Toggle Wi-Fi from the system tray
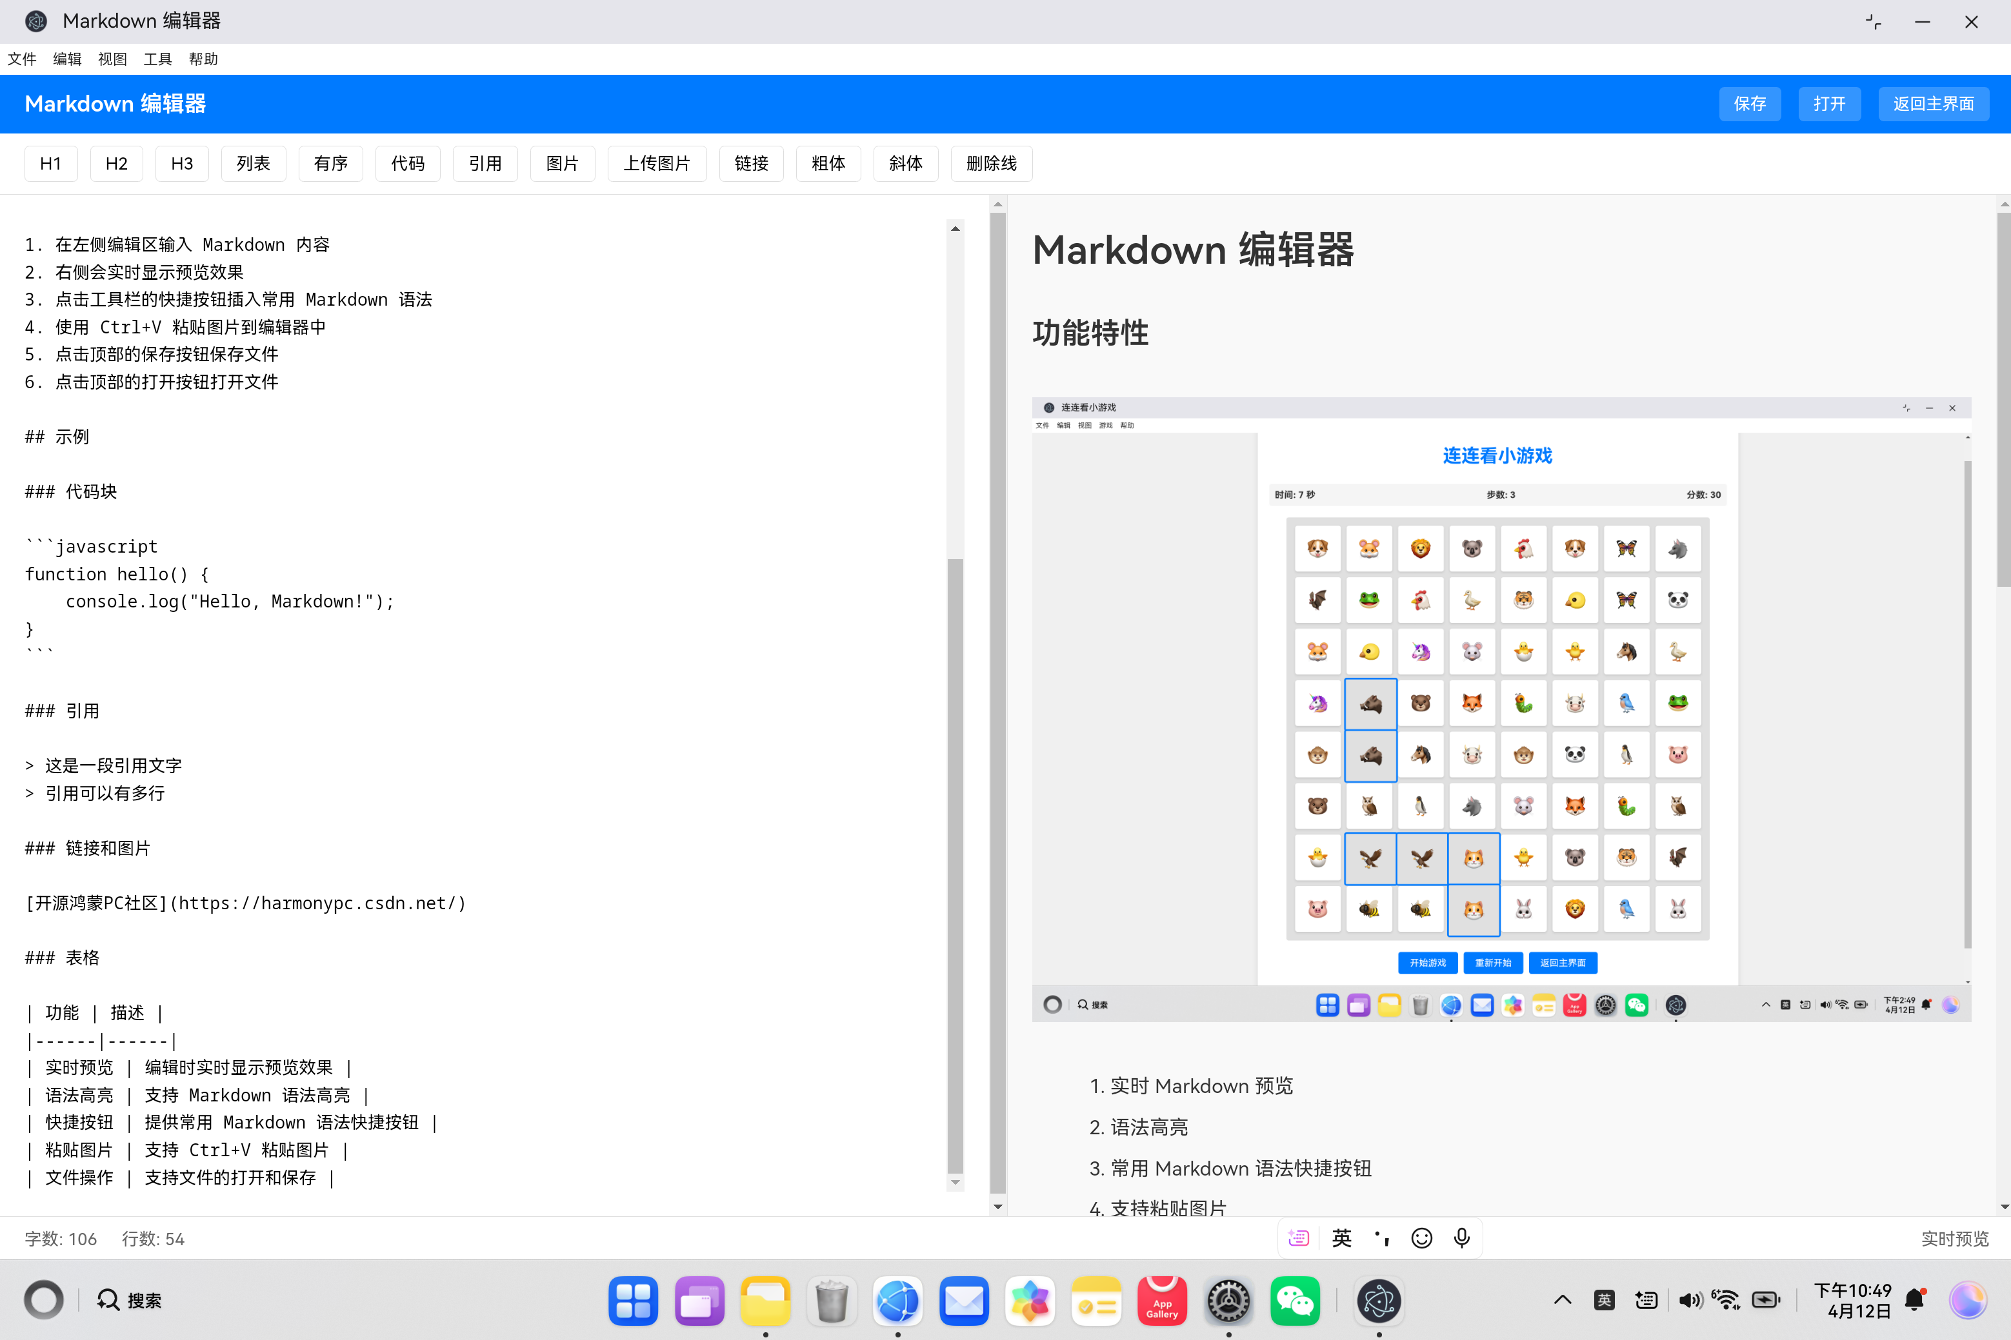The width and height of the screenshot is (2011, 1340). click(1727, 1299)
